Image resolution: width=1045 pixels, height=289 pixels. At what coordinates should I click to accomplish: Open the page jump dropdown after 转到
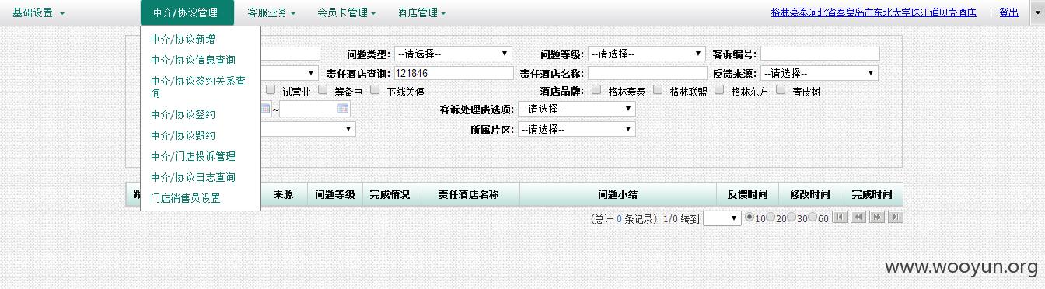click(722, 218)
